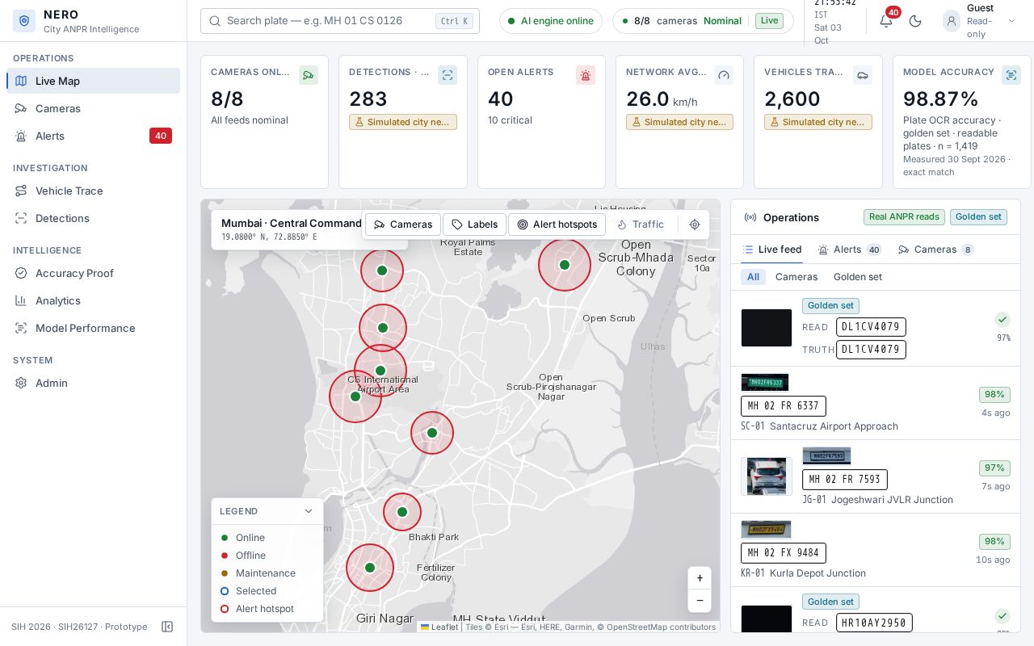The width and height of the screenshot is (1034, 646).
Task: Select the Golden set feed filter
Action: [858, 277]
